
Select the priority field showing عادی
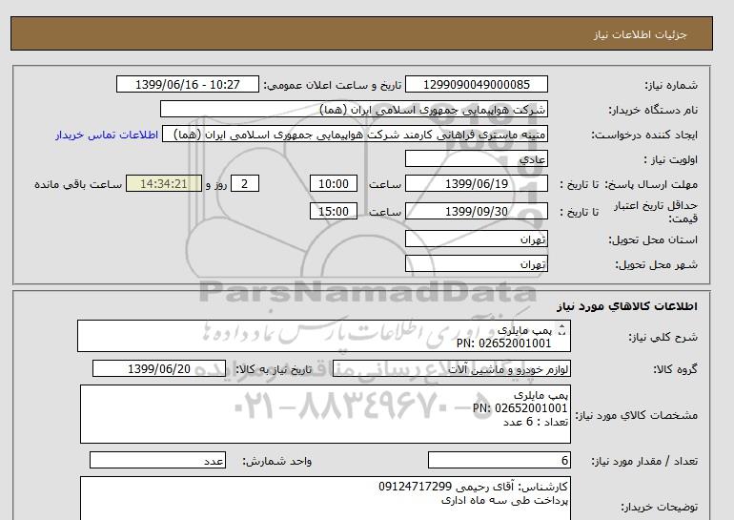tap(476, 158)
